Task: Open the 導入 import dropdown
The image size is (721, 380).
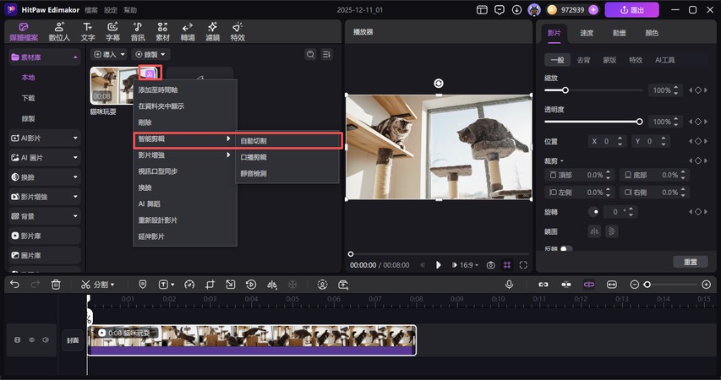Action: point(108,54)
